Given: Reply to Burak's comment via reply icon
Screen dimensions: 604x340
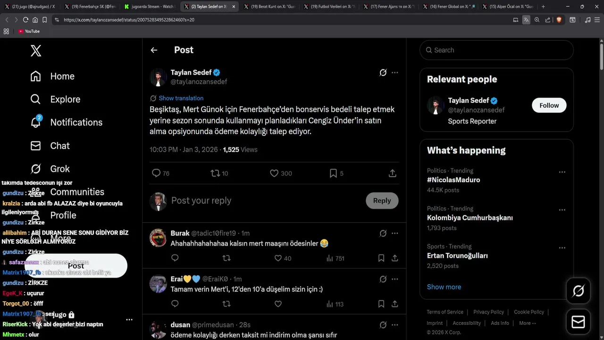Looking at the screenshot, I should click(x=175, y=258).
